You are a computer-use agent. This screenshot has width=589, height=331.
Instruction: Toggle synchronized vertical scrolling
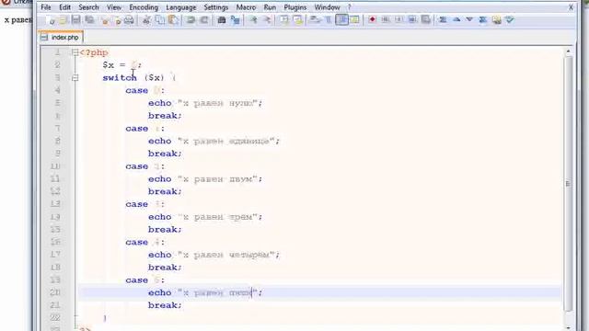pos(284,20)
